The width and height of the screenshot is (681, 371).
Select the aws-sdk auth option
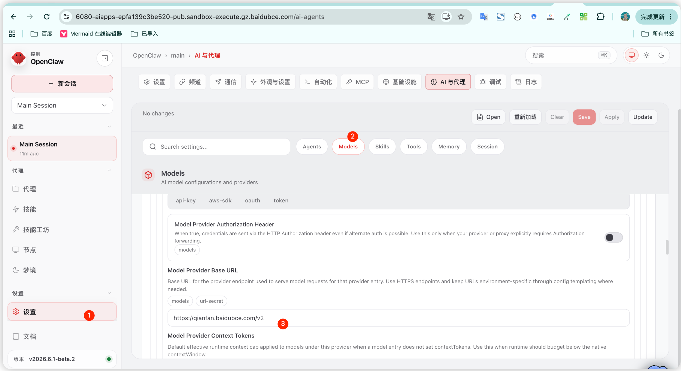click(220, 201)
